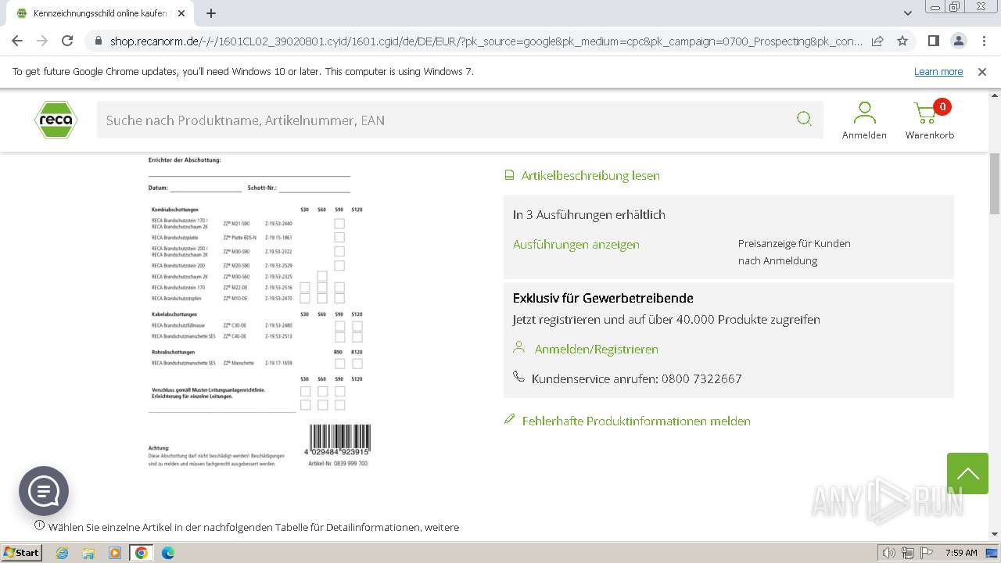The width and height of the screenshot is (1001, 563).
Task: Click Kundenservice anrufen phone number
Action: pyautogui.click(x=637, y=378)
